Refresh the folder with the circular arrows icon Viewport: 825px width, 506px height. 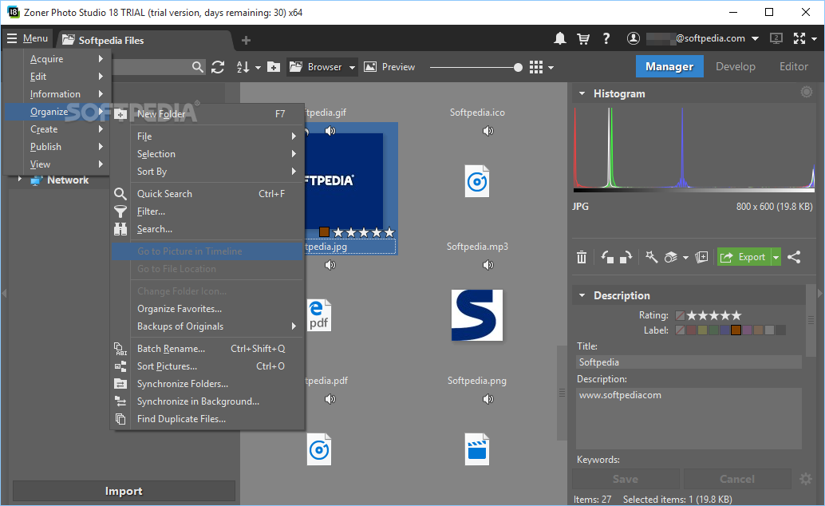(x=218, y=67)
